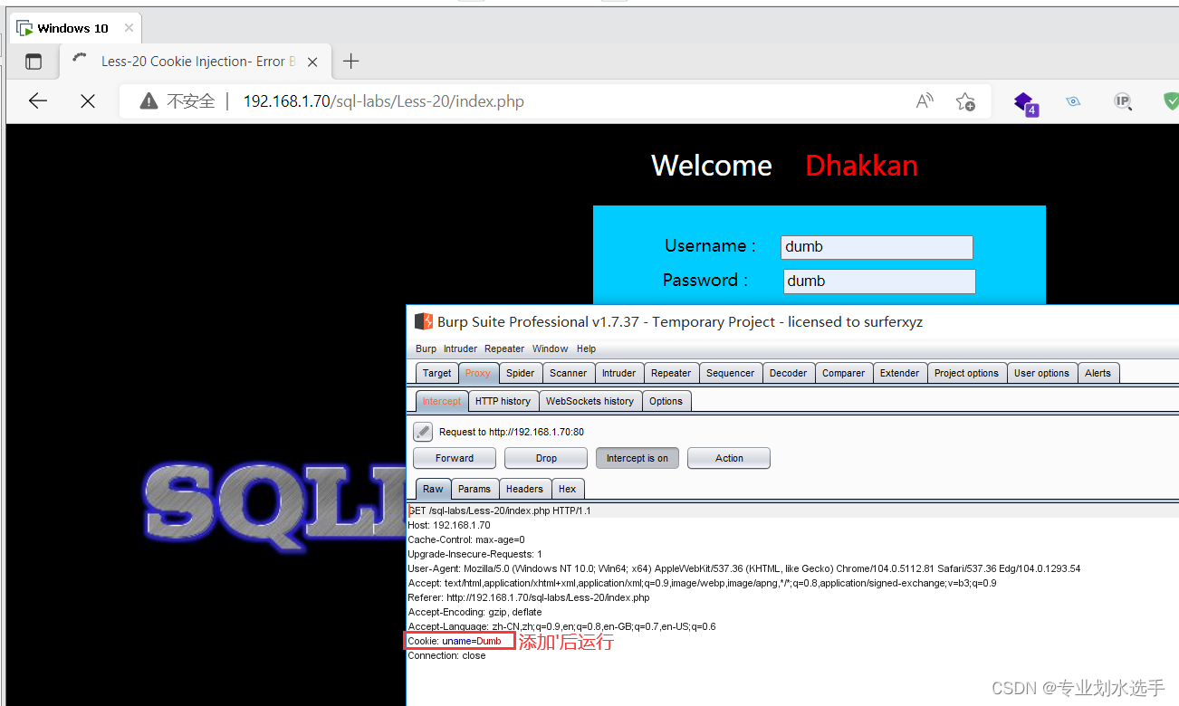Click the read aloud icon in address bar
1179x706 pixels.
[x=925, y=101]
